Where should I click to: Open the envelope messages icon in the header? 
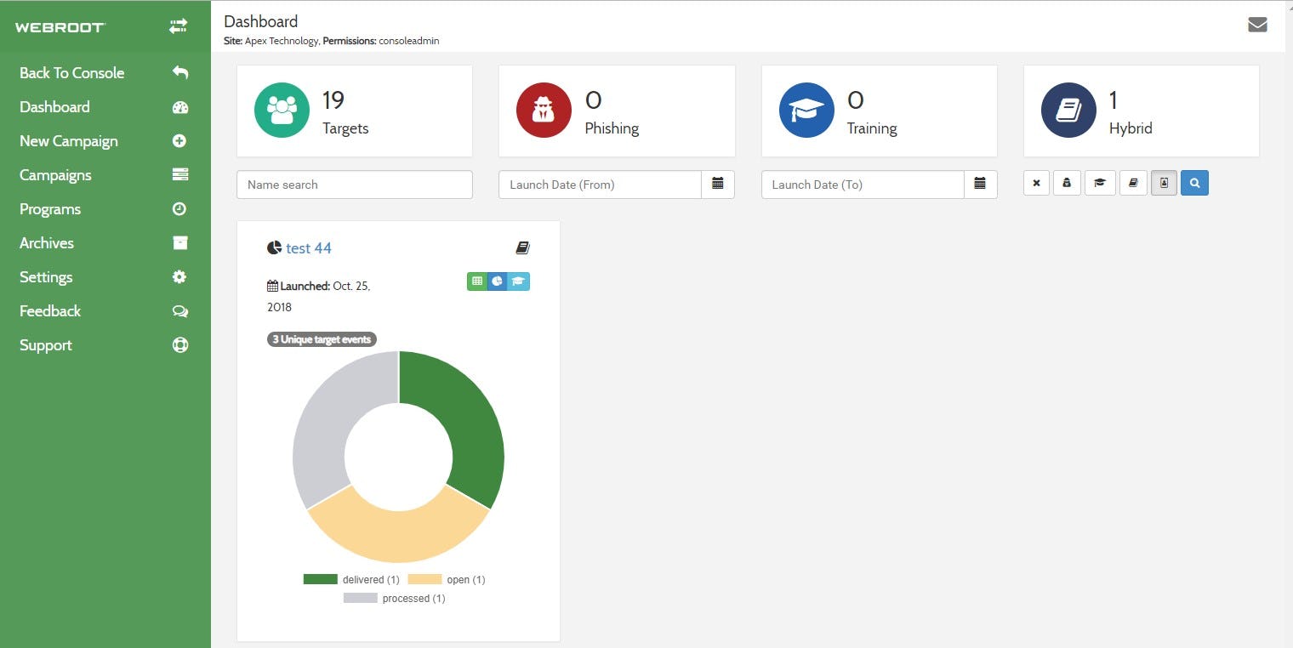click(1256, 24)
